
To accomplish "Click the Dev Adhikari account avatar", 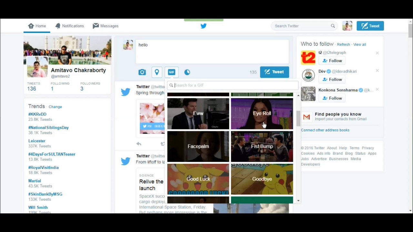I will 308,75.
